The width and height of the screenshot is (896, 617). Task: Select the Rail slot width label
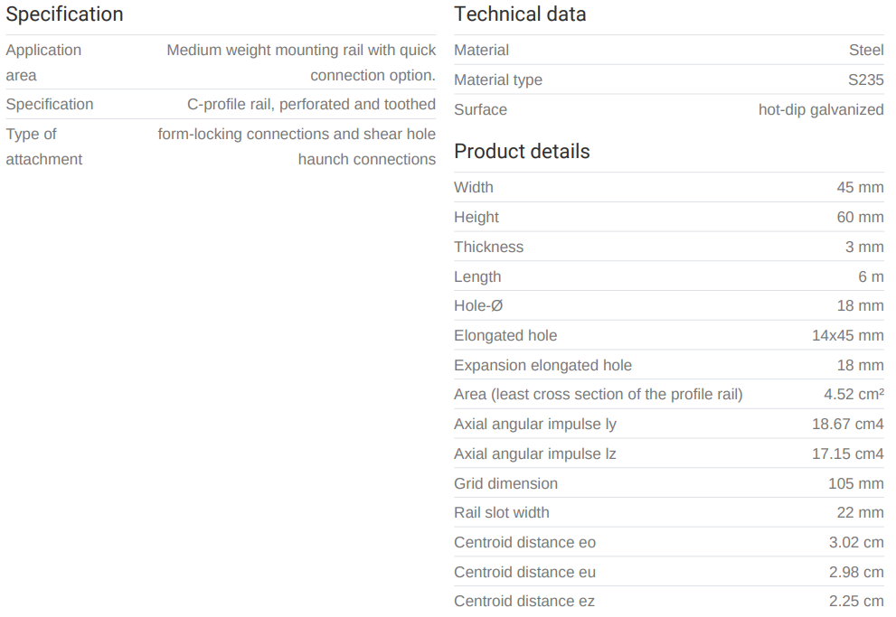click(502, 513)
